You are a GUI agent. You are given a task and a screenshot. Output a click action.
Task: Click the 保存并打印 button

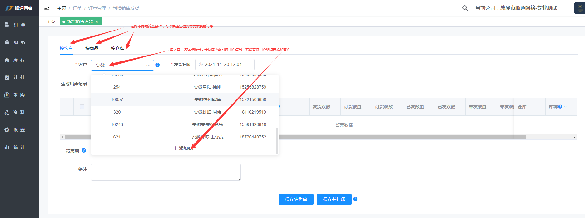tap(334, 199)
